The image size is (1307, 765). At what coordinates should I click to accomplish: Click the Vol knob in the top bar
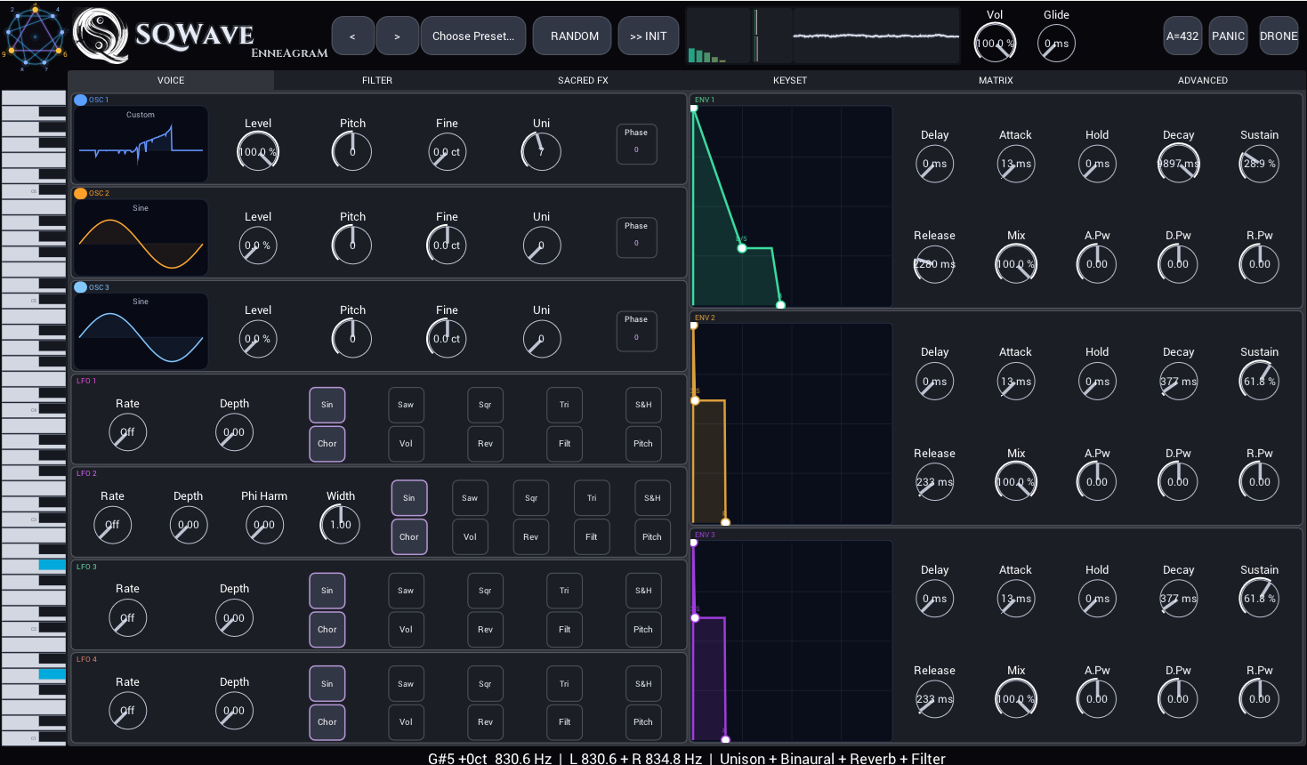pos(994,42)
